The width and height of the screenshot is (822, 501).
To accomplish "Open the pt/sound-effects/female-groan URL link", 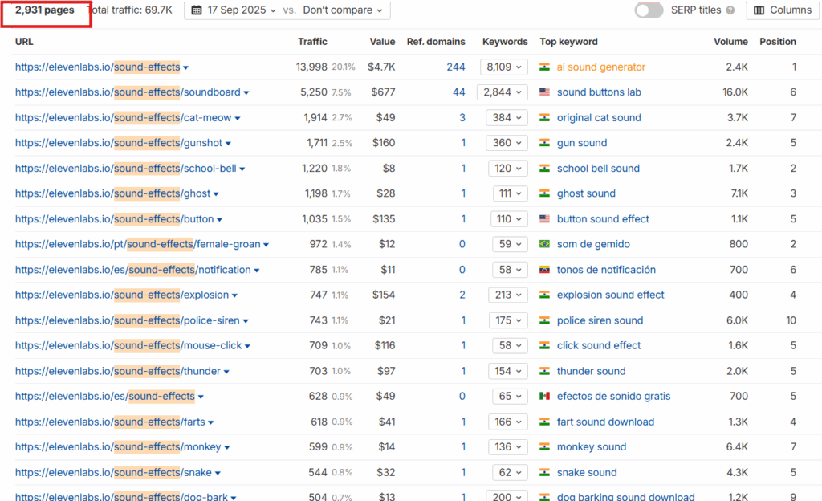I will click(138, 244).
